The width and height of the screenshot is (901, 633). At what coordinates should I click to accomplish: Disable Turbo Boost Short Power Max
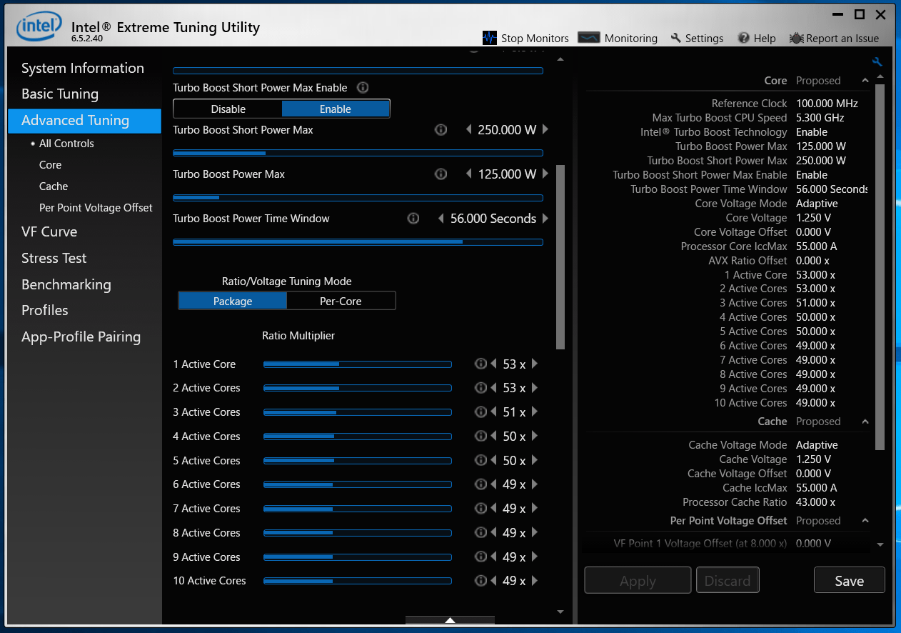point(228,109)
